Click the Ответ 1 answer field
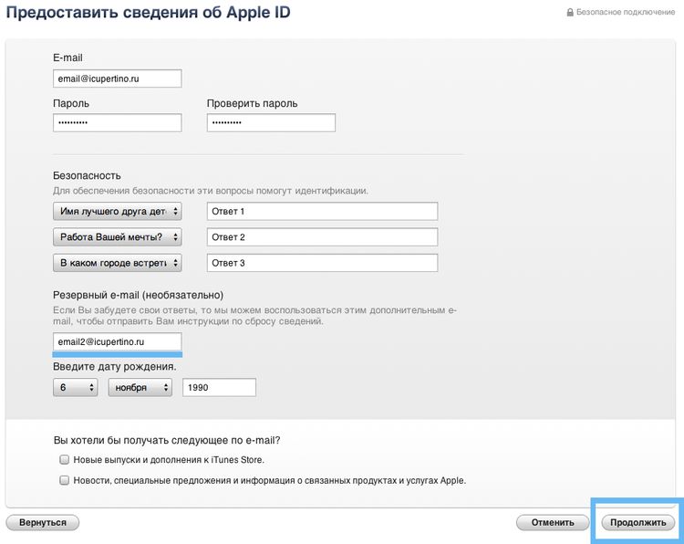 [322, 212]
